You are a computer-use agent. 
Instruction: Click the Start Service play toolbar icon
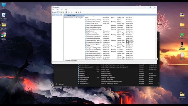[x=72, y=12]
